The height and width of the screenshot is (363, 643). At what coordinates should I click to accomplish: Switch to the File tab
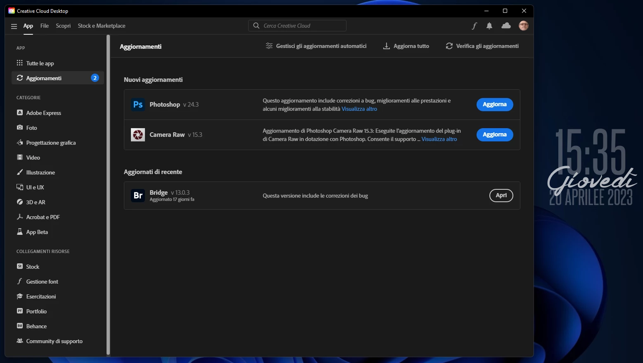pos(45,26)
